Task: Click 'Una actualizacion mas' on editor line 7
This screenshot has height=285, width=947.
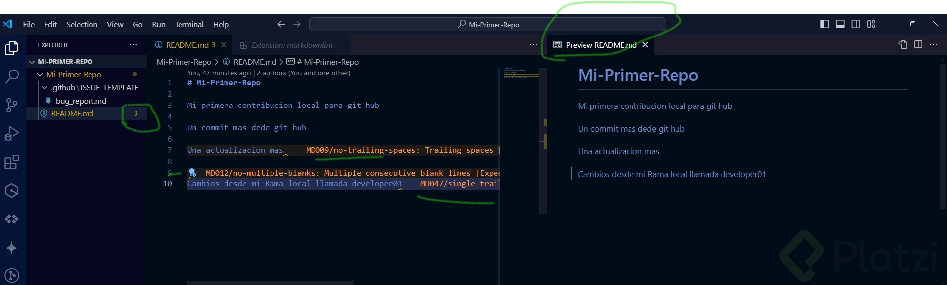Action: [235, 150]
